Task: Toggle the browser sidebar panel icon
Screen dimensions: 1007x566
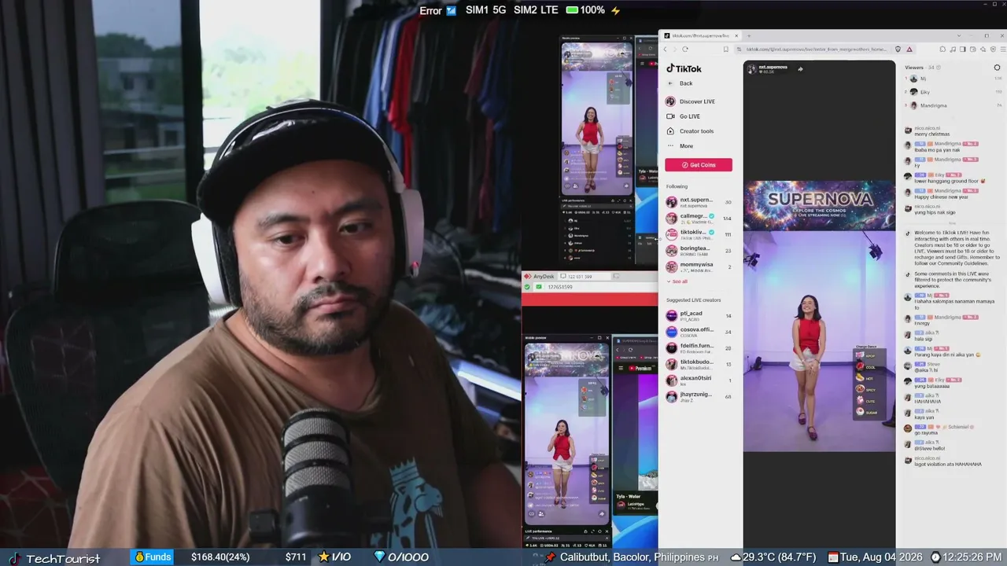Action: coord(964,49)
